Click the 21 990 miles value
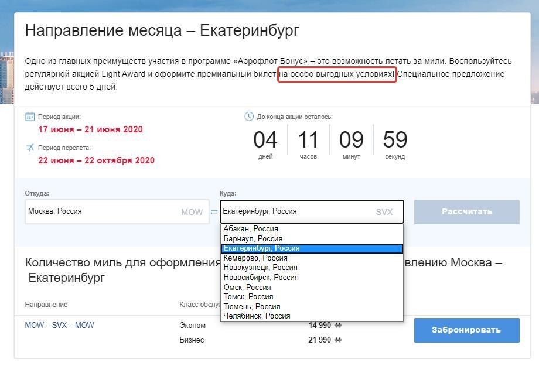 [x=320, y=340]
